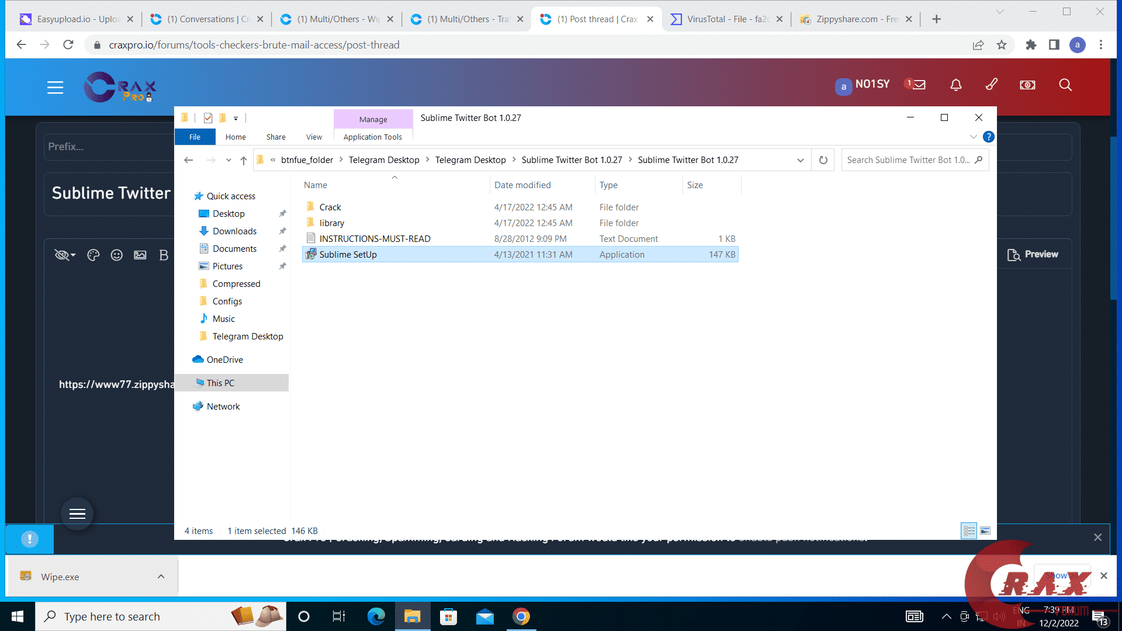Select the Crack folder
Viewport: 1122px width, 631px height.
point(520,207)
